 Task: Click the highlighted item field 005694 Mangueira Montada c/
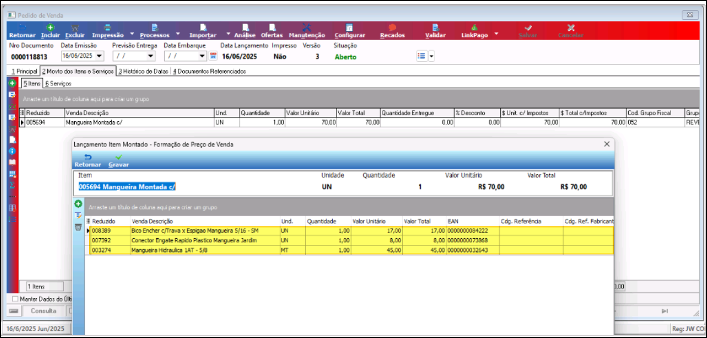click(127, 186)
